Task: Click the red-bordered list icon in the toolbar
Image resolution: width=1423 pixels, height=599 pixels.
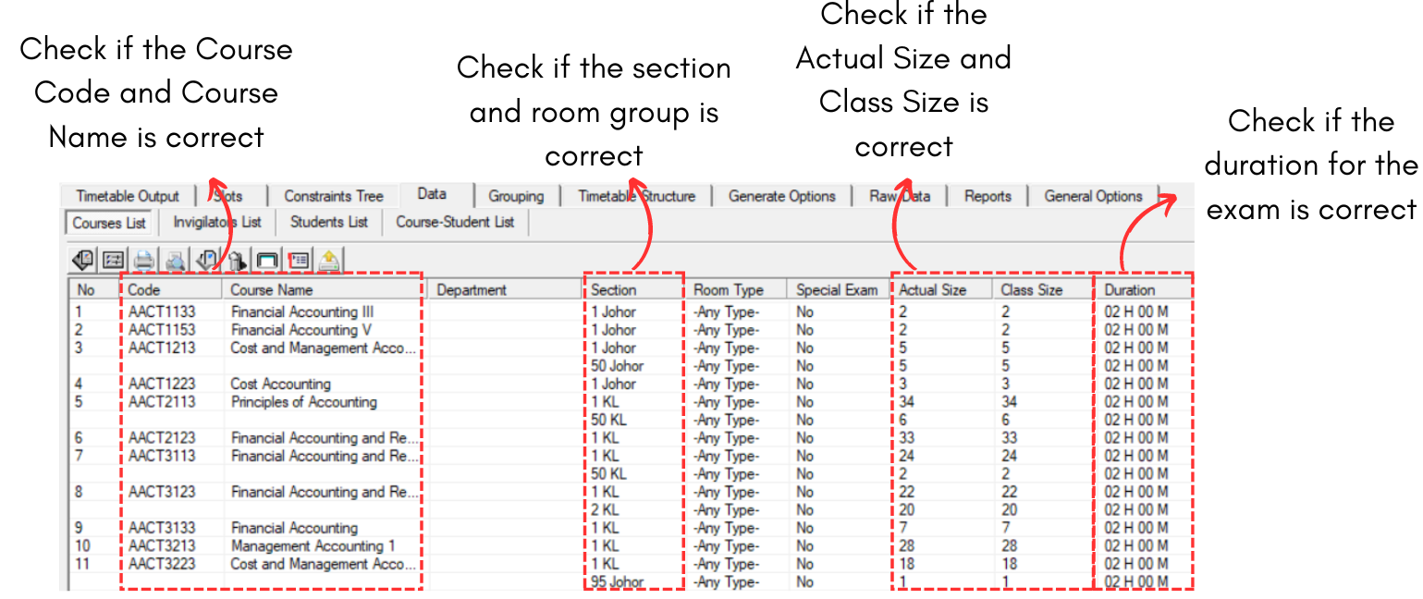Action: coord(298,261)
